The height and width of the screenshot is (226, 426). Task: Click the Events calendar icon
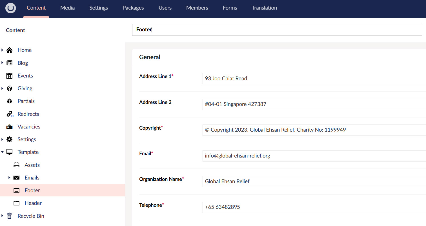coord(9,76)
